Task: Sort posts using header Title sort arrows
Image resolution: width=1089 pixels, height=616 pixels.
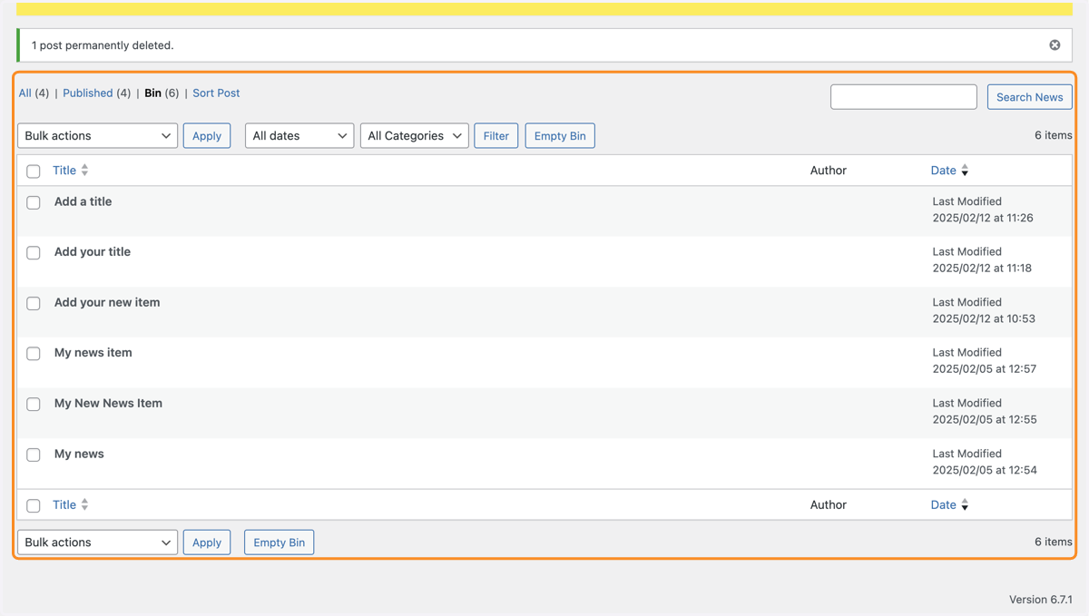Action: pos(84,171)
